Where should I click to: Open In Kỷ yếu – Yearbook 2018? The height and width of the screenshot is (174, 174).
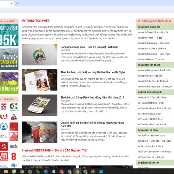[151, 135]
